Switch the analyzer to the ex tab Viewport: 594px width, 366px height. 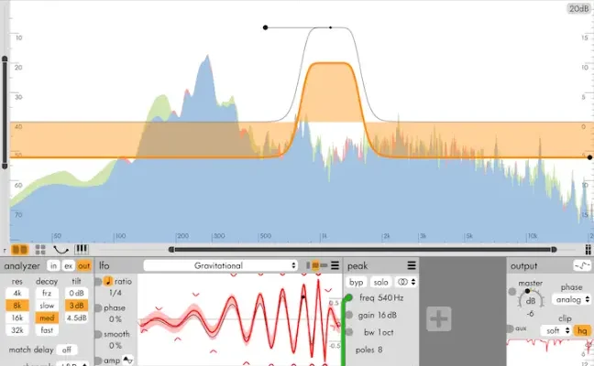pos(68,265)
